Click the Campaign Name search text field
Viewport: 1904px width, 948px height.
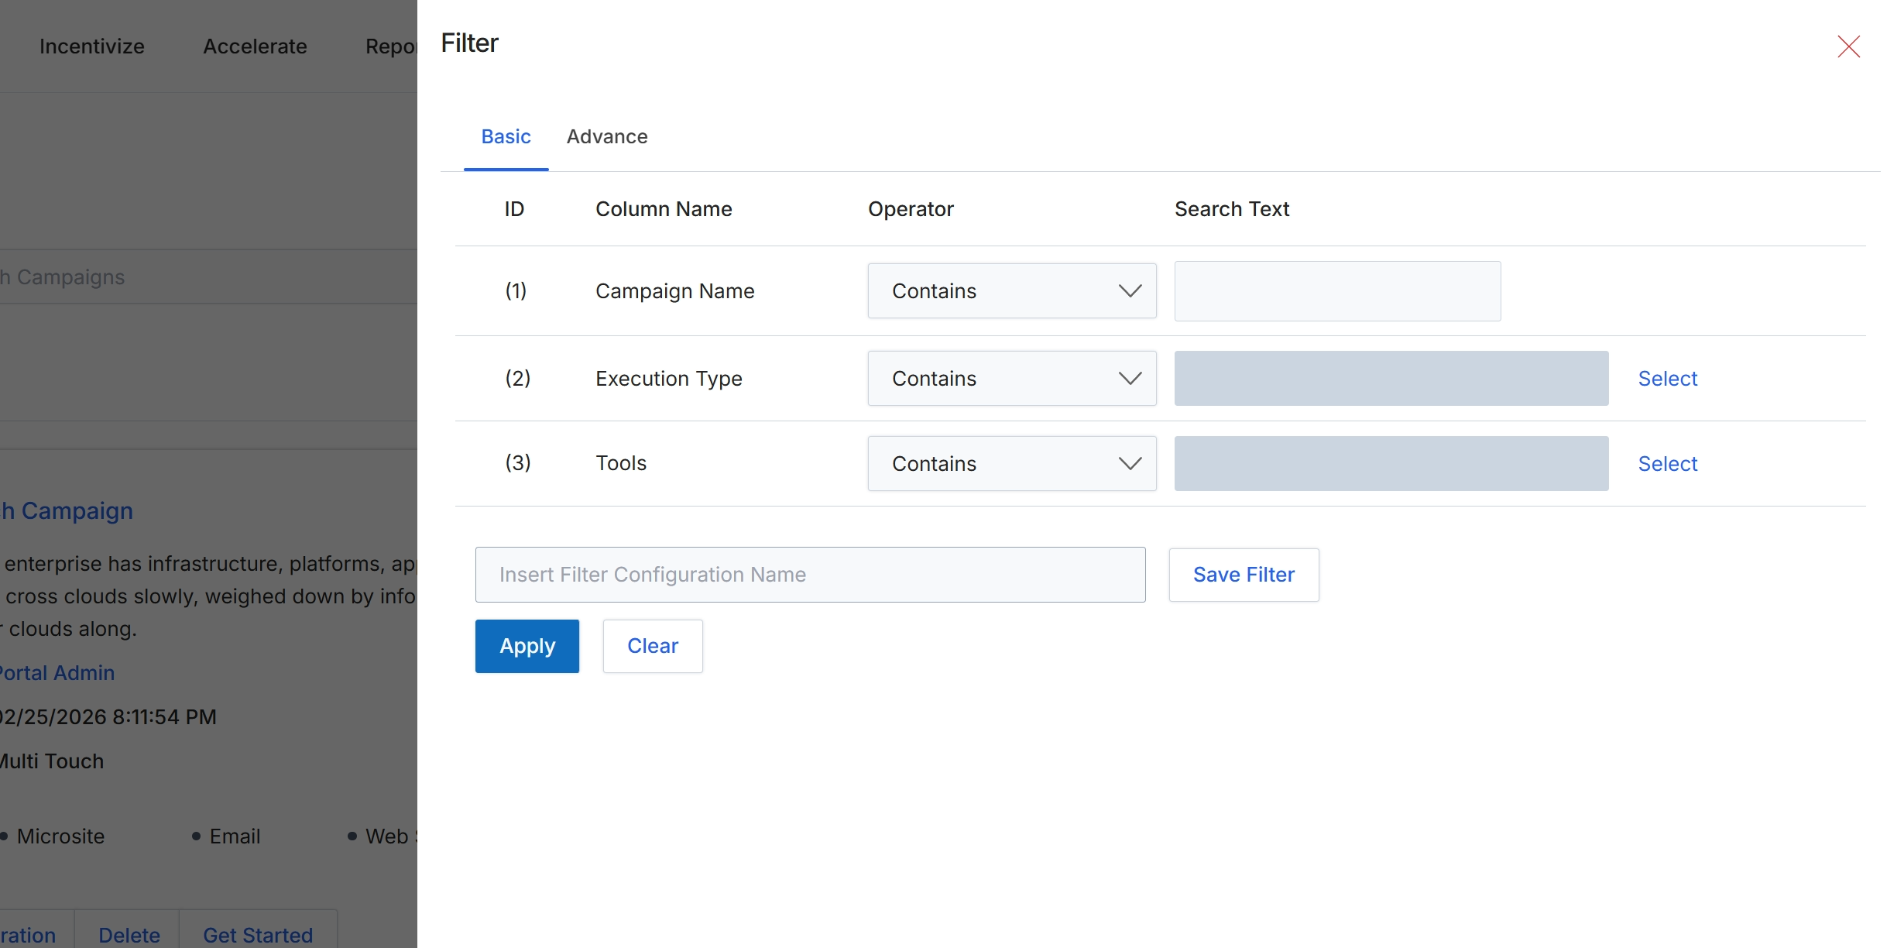tap(1337, 291)
